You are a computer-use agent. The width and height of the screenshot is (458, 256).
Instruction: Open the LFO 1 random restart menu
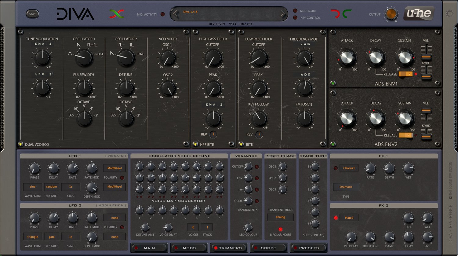[52, 187]
